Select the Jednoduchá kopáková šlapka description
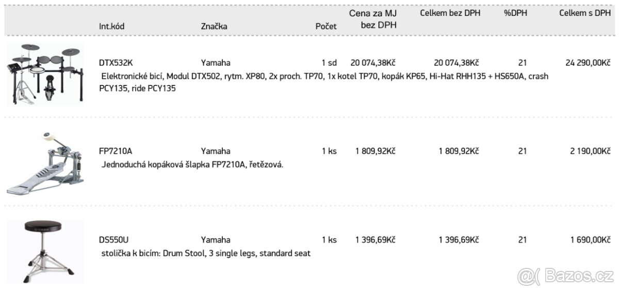The image size is (619, 291). click(193, 165)
